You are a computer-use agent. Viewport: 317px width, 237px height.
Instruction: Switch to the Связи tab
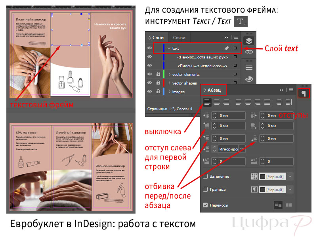[179, 38]
